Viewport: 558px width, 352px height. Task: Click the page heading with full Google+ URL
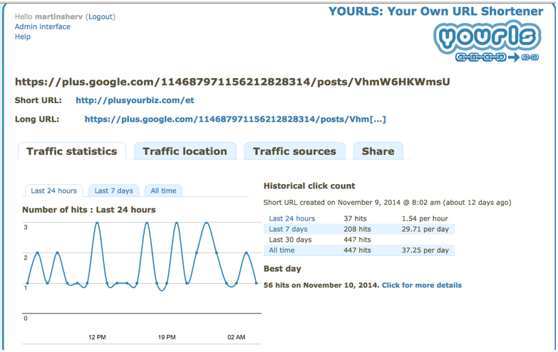click(x=232, y=82)
